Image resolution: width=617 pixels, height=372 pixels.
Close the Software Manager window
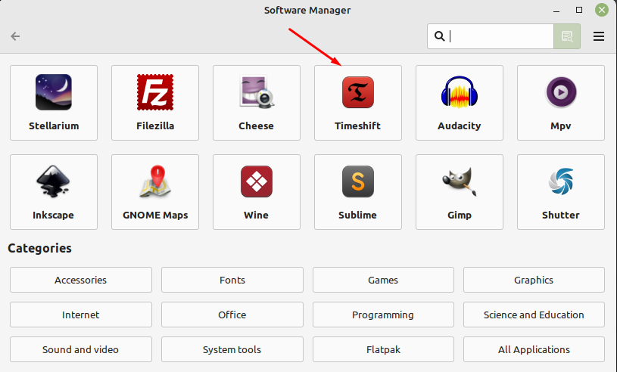pyautogui.click(x=602, y=10)
